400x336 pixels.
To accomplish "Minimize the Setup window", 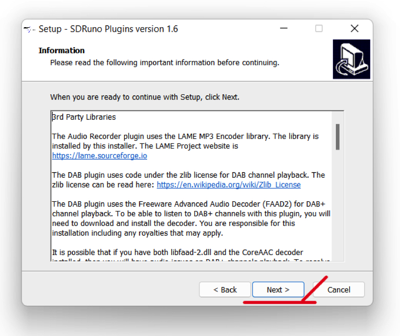I will 284,28.
